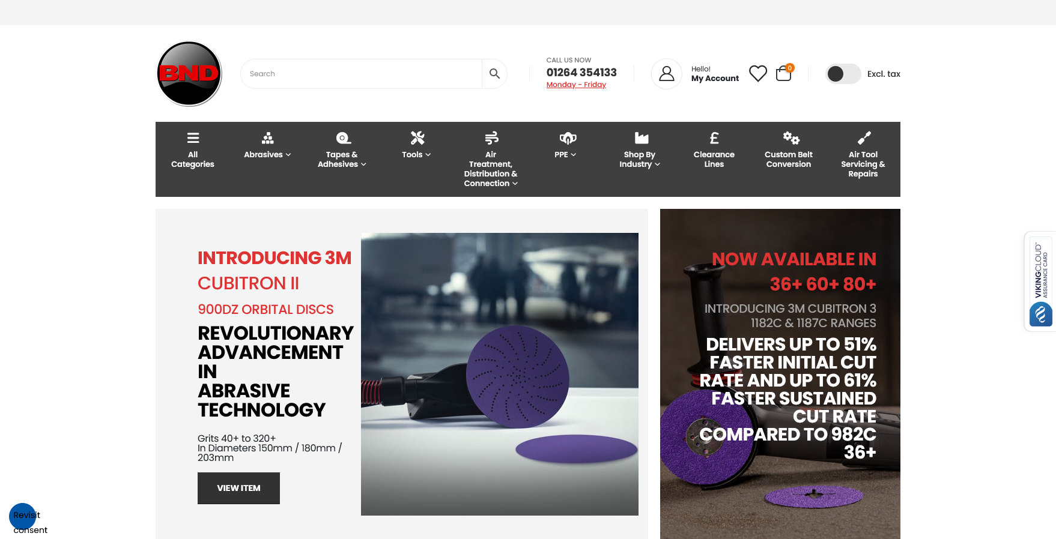Click the Revisit consent button
This screenshot has width=1056, height=539.
tap(23, 516)
